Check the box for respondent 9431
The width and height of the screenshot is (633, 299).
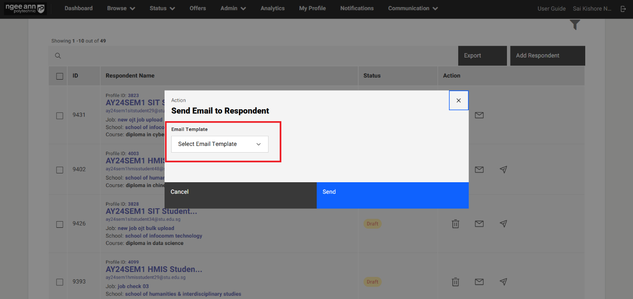pyautogui.click(x=60, y=115)
